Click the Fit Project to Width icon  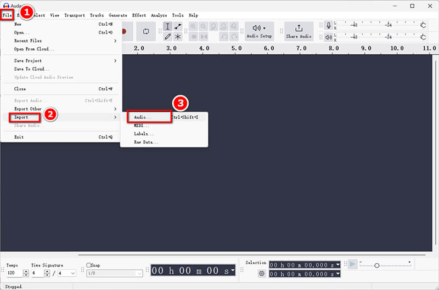[224, 26]
